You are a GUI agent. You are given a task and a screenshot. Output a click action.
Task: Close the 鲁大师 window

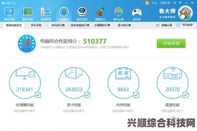(x=192, y=3)
